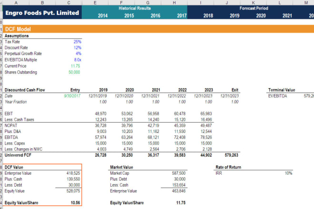This screenshot has width=314, height=209.
Task: Select the IRR 10% value
Action: [288, 173]
